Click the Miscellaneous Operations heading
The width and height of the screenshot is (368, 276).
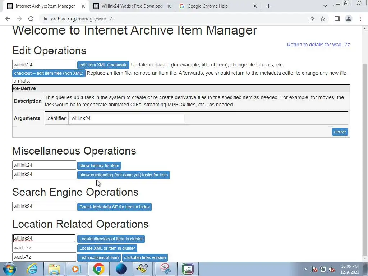74,151
